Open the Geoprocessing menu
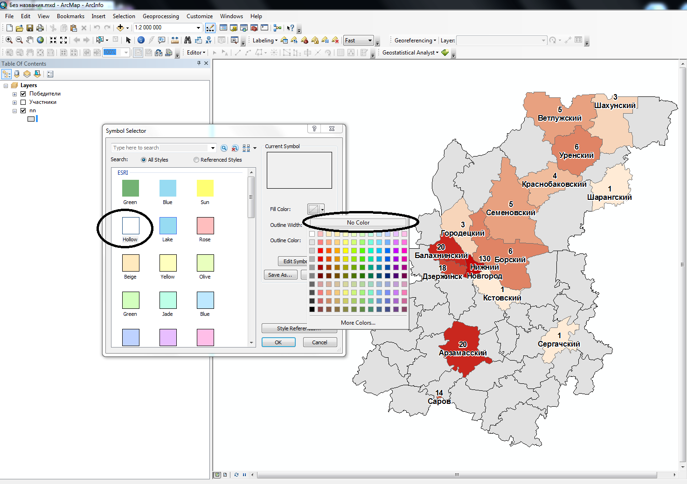 pyautogui.click(x=160, y=16)
